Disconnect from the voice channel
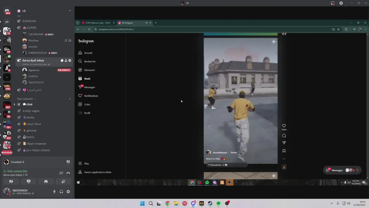 coord(68,173)
